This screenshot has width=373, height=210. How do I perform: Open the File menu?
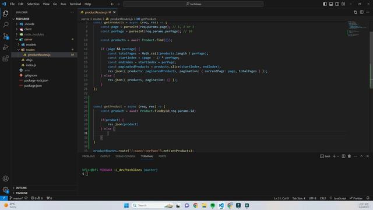click(12, 4)
